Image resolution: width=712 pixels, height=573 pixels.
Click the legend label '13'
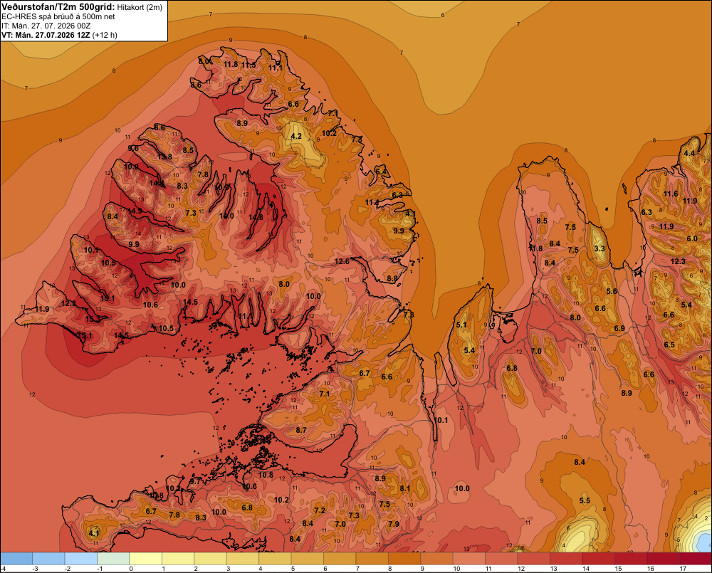pyautogui.click(x=553, y=569)
